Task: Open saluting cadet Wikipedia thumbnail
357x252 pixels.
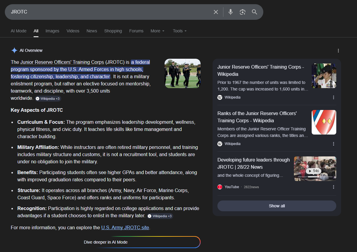Action: 324,76
